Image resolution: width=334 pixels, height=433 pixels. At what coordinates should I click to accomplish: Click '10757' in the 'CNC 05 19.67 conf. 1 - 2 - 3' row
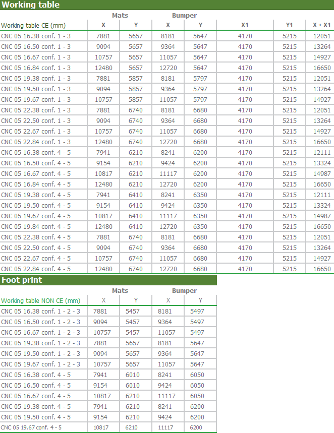pos(102,364)
